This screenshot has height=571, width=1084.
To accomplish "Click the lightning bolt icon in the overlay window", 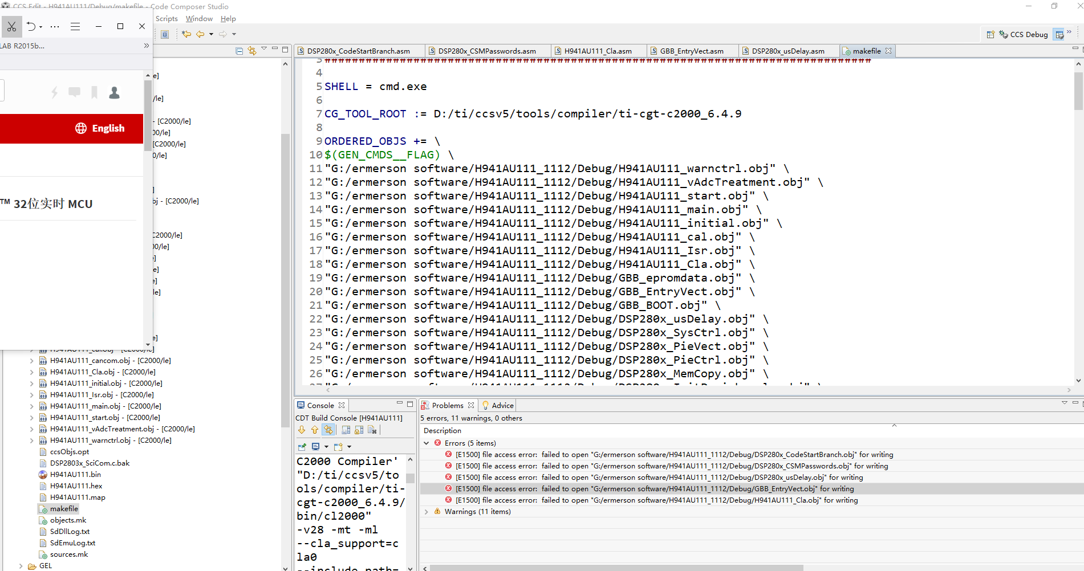I will (x=55, y=92).
